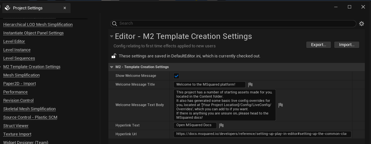Click the Search settings box
371x144 pixels.
(x=234, y=23)
